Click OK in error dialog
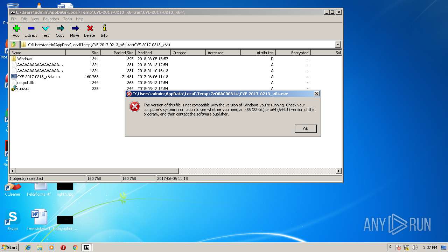 coord(306,129)
